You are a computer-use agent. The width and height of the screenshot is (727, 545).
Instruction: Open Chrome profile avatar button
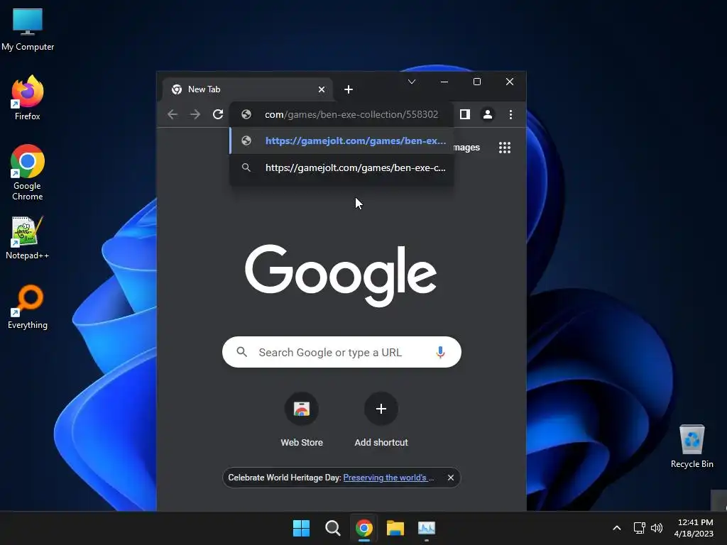coord(487,114)
